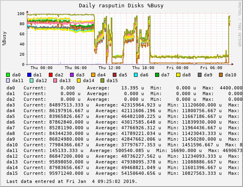Click da0 average value 13.395
The height and width of the screenshot is (187, 243).
(x=129, y=88)
